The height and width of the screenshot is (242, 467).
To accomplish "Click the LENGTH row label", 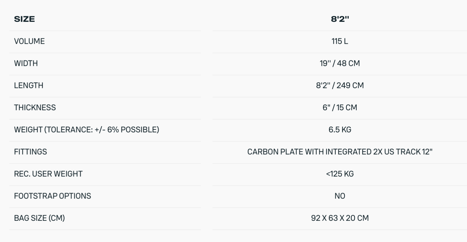I will (x=29, y=86).
